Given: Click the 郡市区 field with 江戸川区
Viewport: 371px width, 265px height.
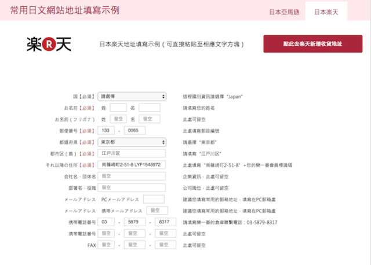Looking at the screenshot, I should point(132,153).
